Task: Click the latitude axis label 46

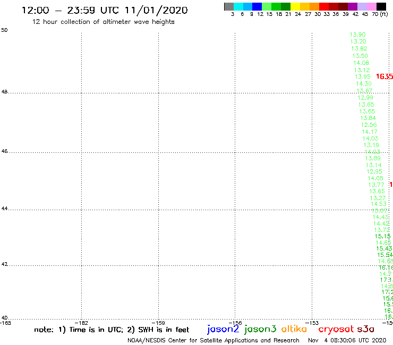Action: [x=4, y=151]
